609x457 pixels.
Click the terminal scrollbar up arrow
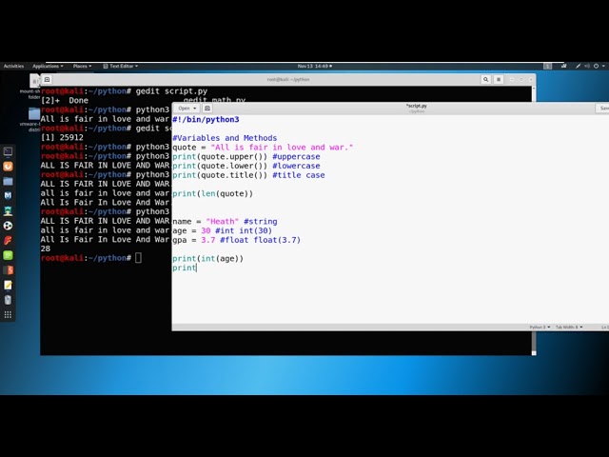(x=534, y=89)
